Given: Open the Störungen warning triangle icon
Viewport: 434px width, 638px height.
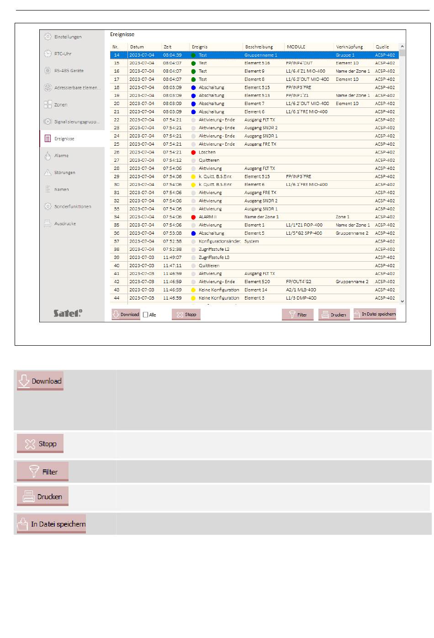Looking at the screenshot, I should 48,173.
